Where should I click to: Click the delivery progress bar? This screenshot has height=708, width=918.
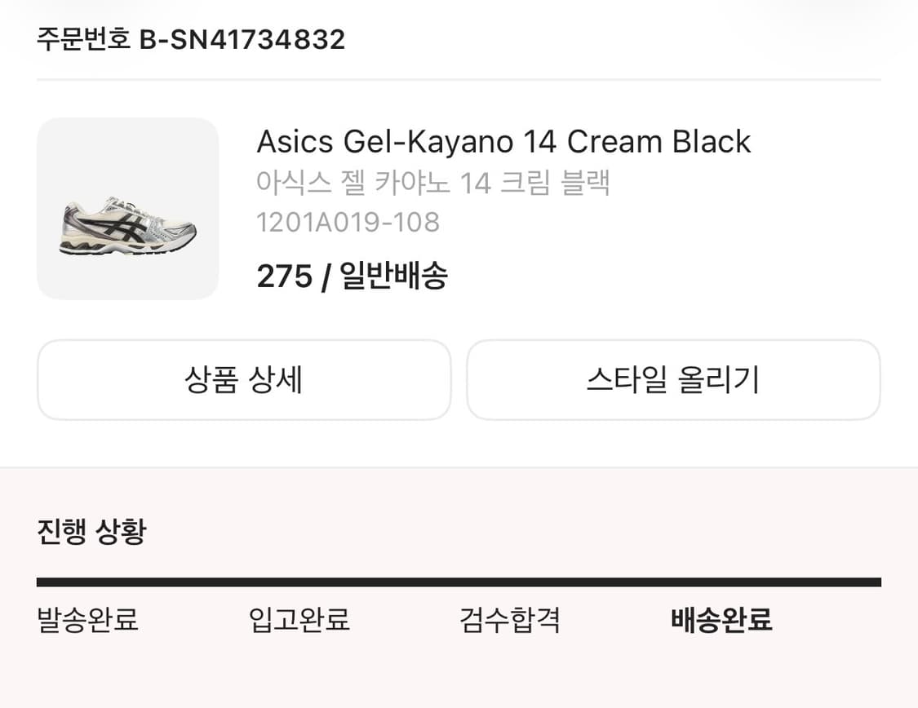click(459, 582)
